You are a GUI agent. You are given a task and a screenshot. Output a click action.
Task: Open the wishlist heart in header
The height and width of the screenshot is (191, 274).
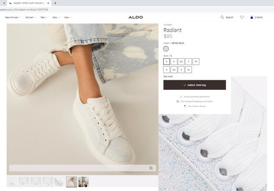click(242, 17)
